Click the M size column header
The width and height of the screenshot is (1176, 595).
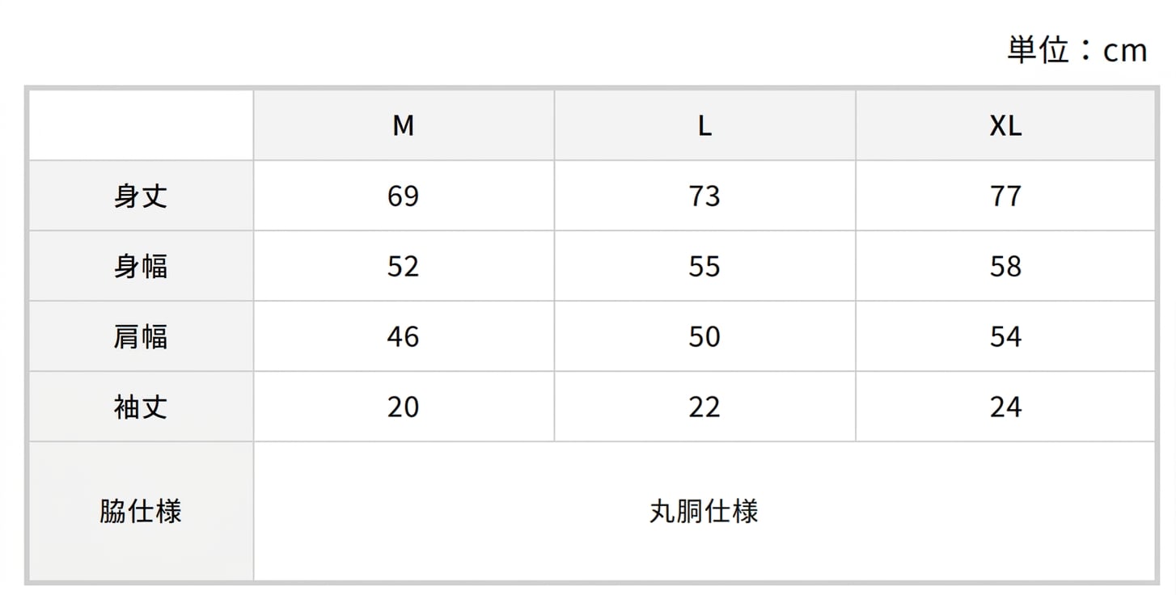tap(403, 125)
